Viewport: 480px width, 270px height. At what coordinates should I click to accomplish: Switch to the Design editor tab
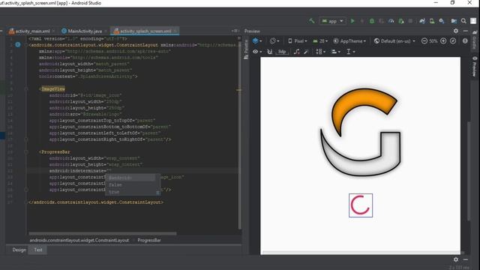coord(19,250)
